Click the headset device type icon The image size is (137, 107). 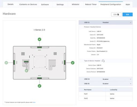tap(103, 61)
